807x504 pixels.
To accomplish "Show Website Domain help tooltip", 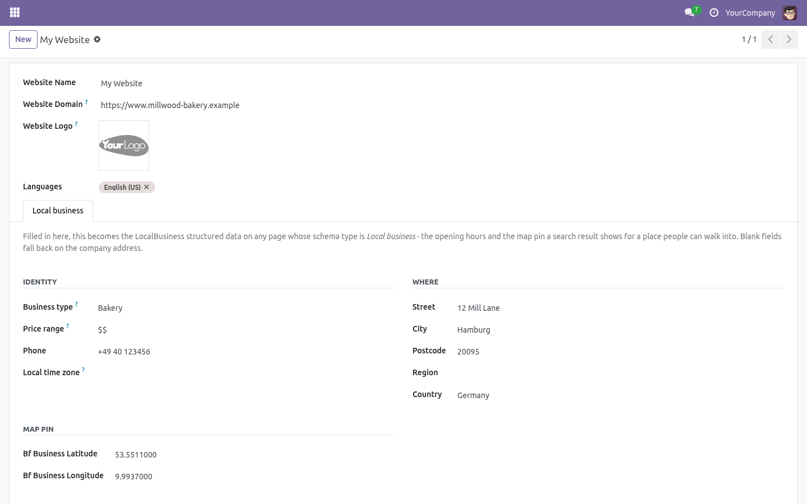I will coord(86,102).
